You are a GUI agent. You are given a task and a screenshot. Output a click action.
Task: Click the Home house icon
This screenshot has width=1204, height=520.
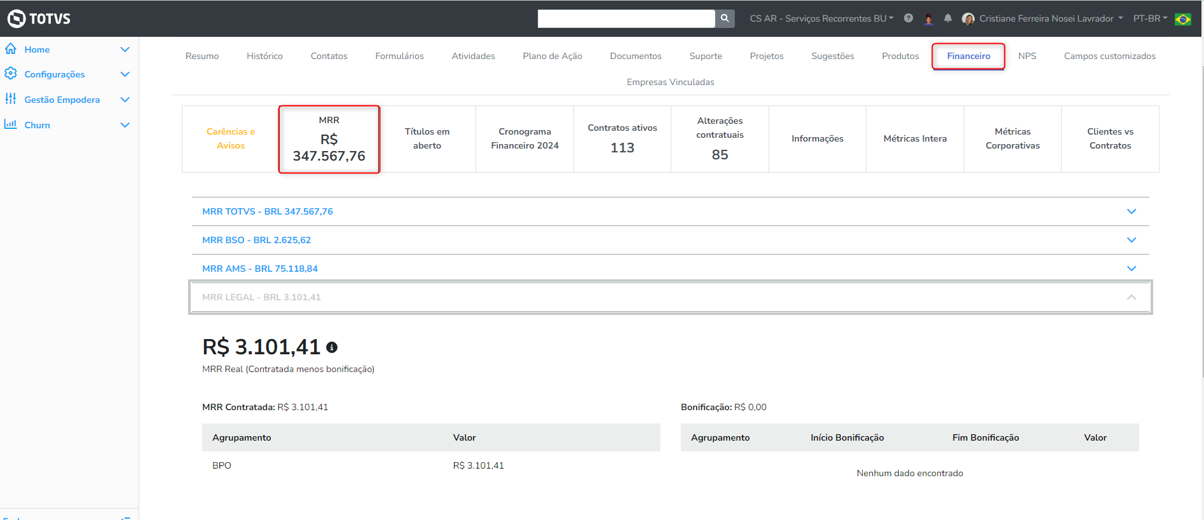coord(11,49)
